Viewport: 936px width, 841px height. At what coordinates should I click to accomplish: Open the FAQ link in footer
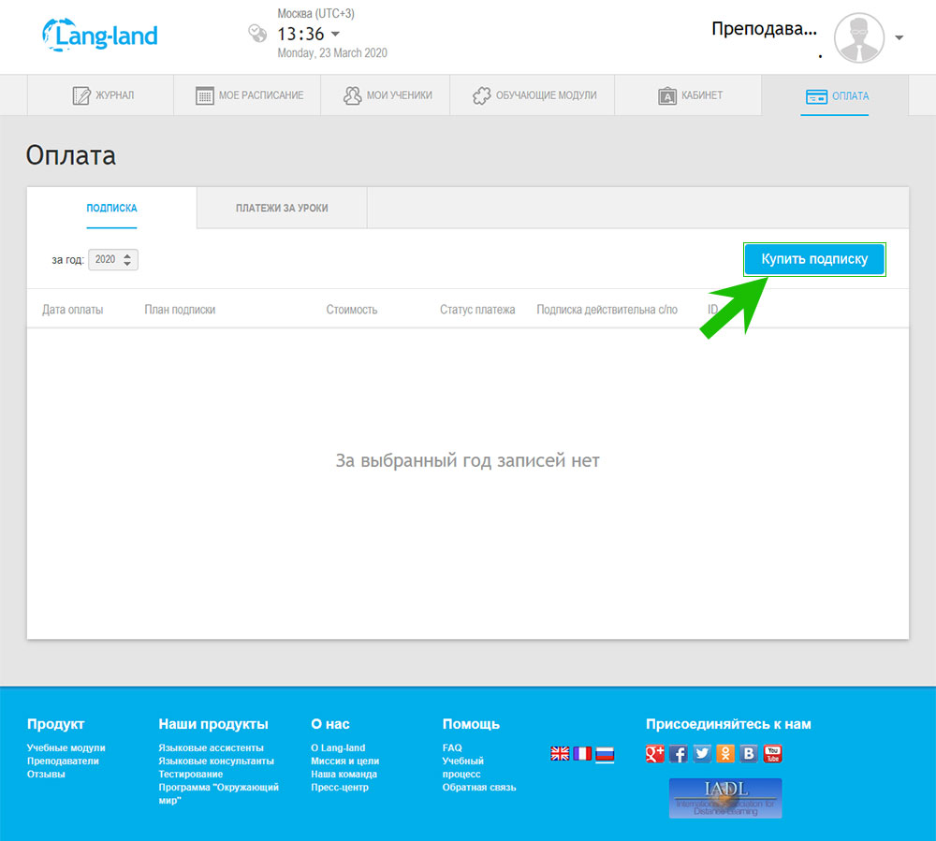452,748
